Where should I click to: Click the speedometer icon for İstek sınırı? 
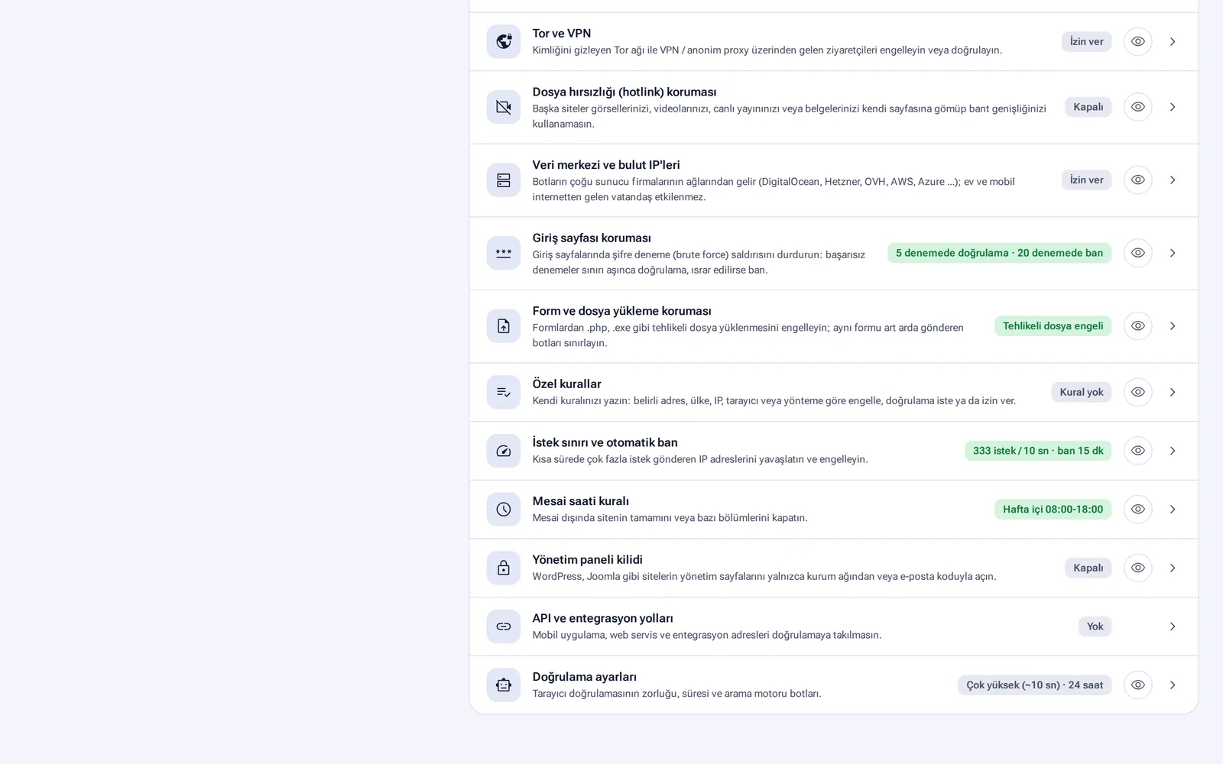(503, 451)
